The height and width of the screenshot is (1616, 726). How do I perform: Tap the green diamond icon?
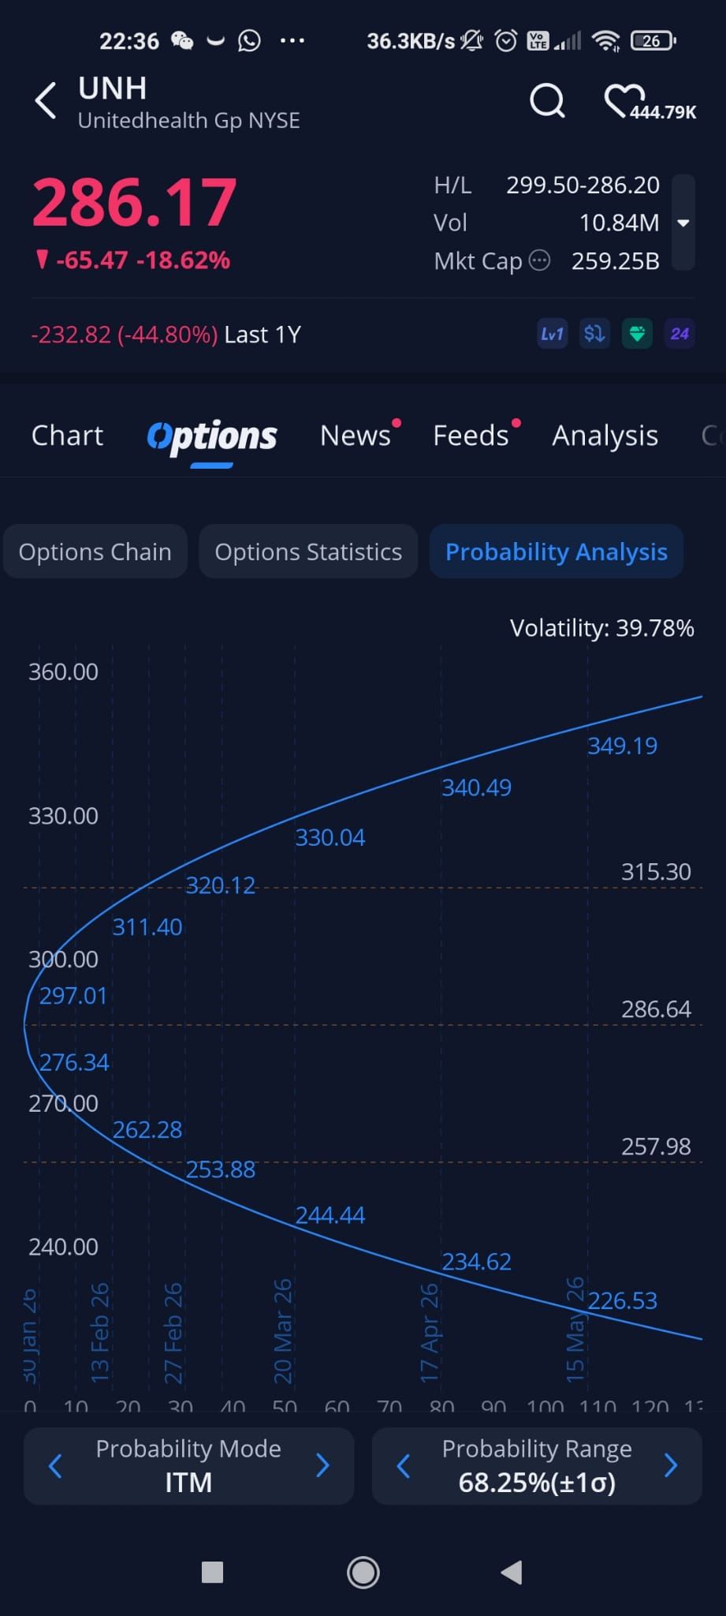(637, 334)
